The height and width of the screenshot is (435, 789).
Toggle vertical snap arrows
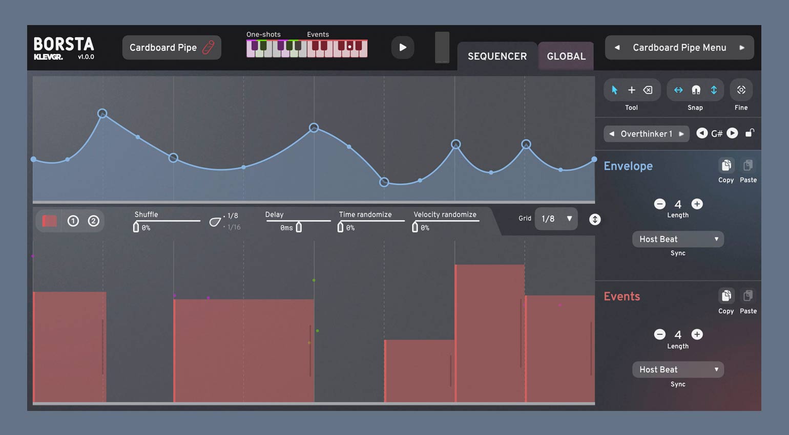point(714,90)
